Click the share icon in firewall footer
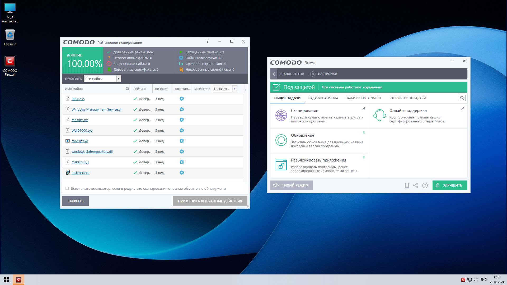The image size is (507, 285). (x=415, y=185)
